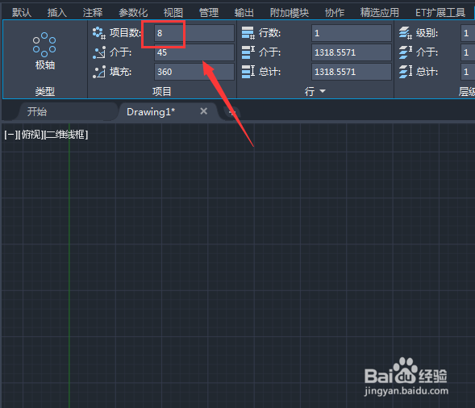Switch to the 开始 file tab
This screenshot has height=408, width=475.
pos(67,112)
